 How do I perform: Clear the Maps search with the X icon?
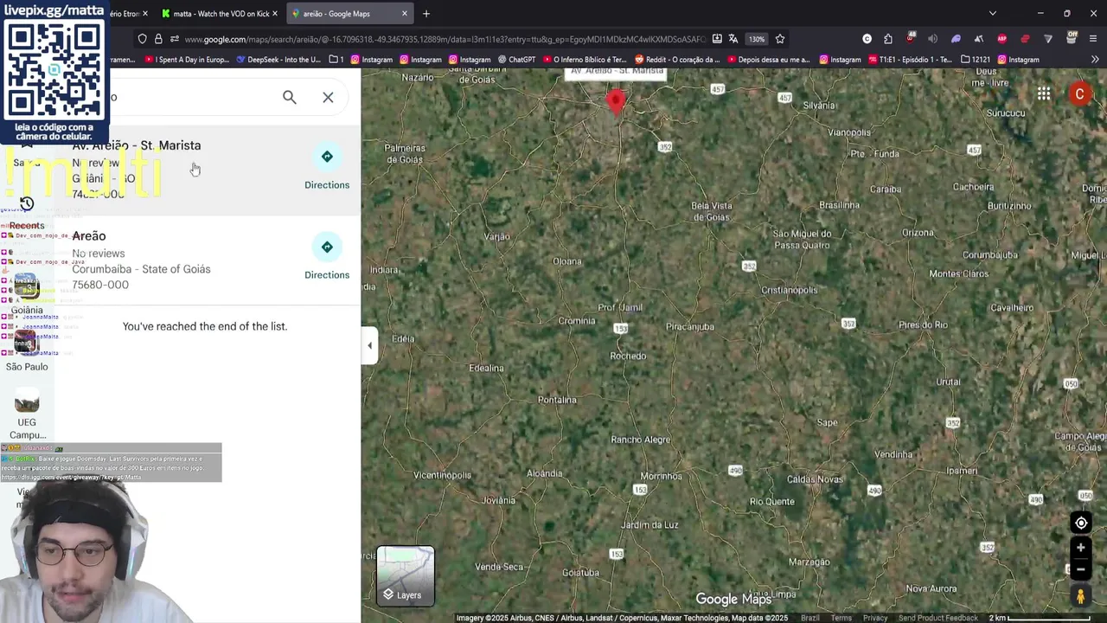coord(328,97)
